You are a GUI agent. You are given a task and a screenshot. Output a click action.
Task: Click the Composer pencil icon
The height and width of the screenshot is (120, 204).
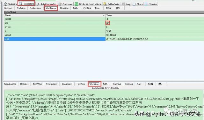[60, 4]
